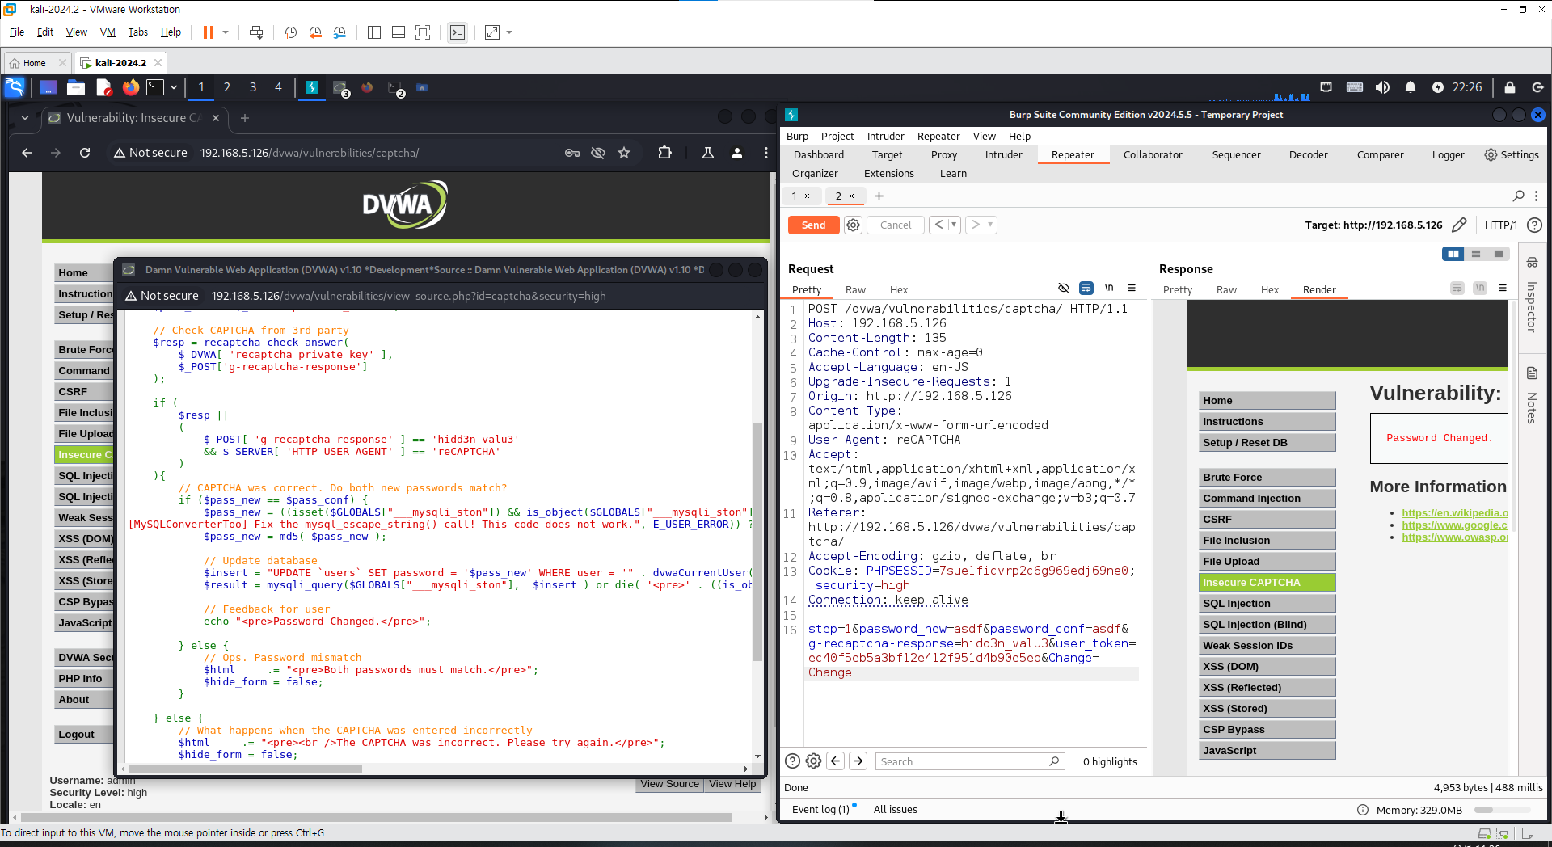Viewport: 1552px width, 847px height.
Task: Open the search help icon at bottom
Action: tap(793, 761)
